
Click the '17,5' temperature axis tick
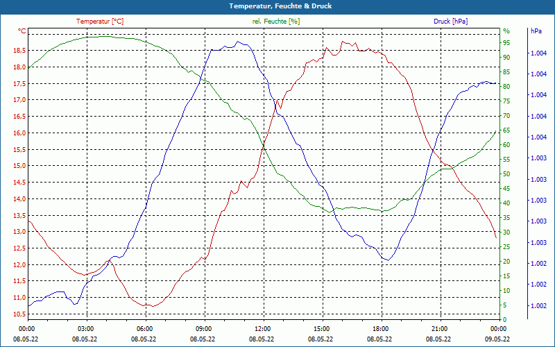point(19,84)
